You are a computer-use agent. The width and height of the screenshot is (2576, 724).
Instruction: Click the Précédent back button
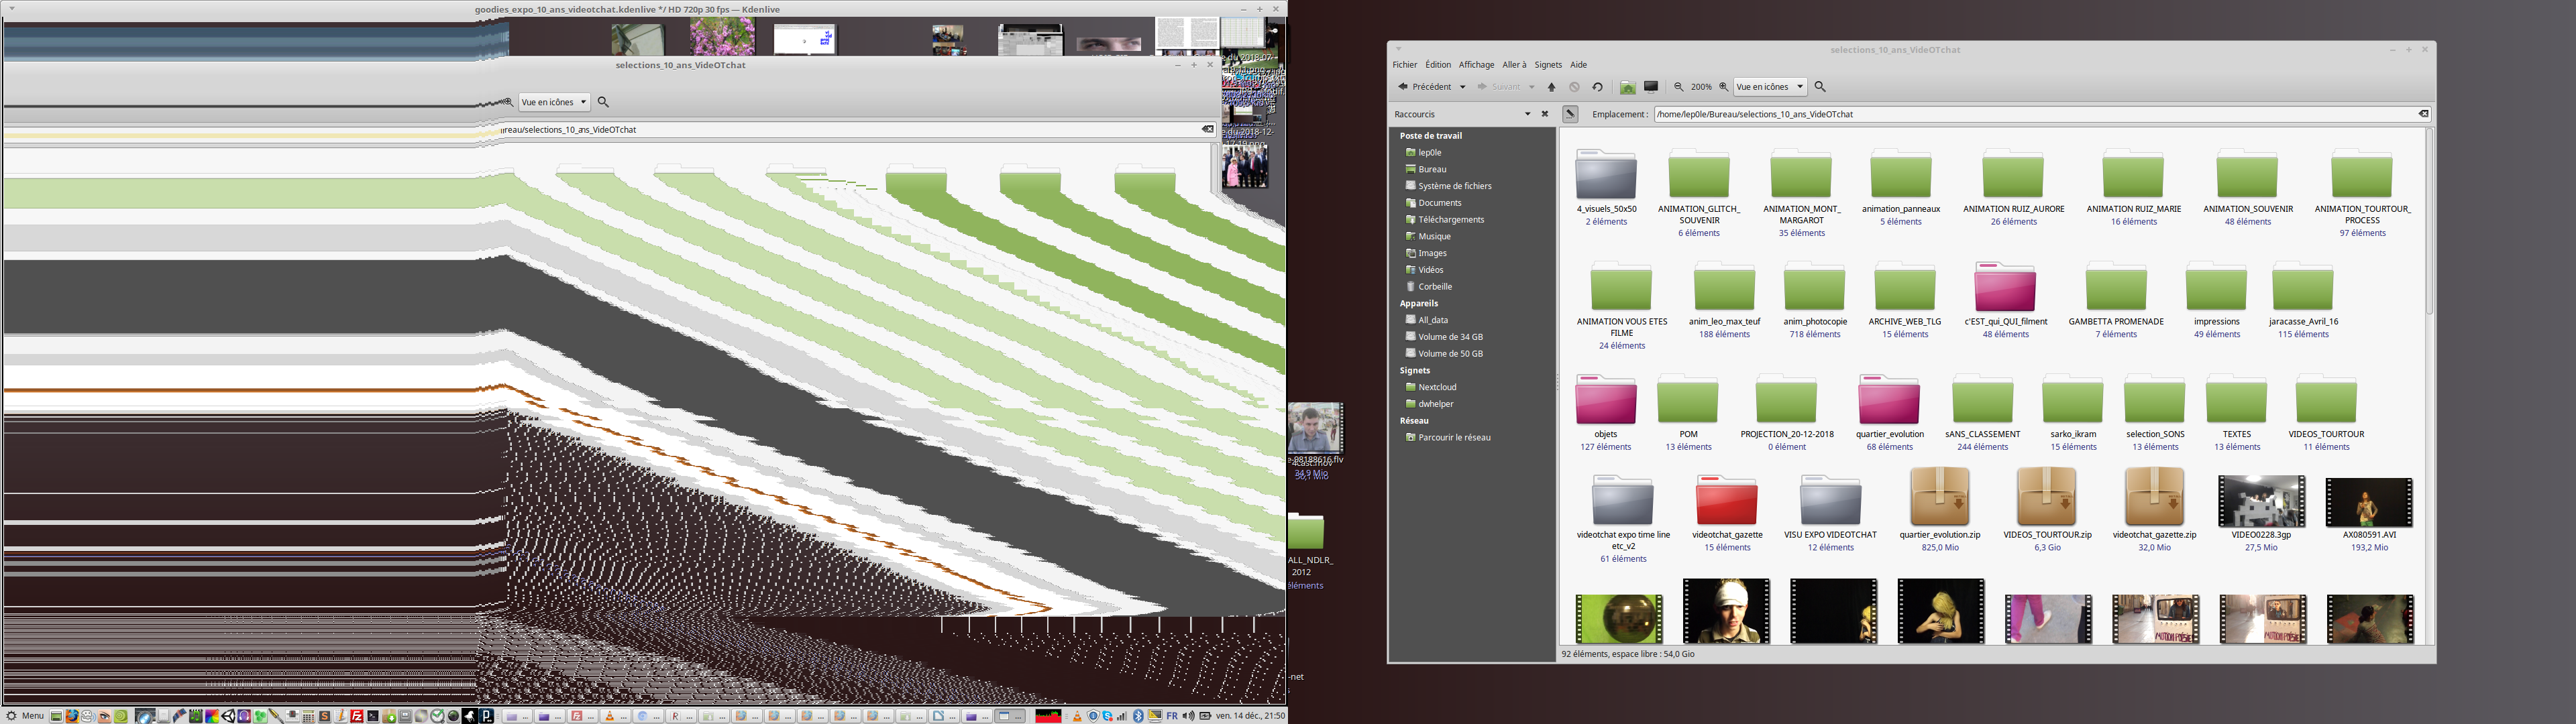pyautogui.click(x=1425, y=87)
